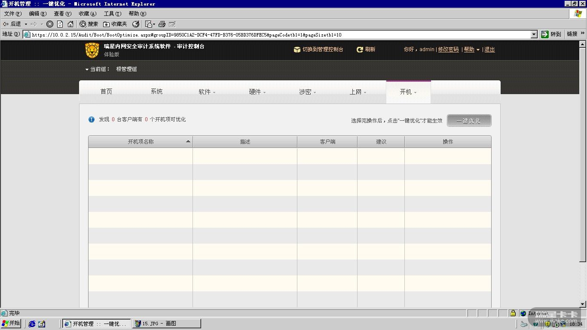Open the Back button history dropdown arrow

click(x=26, y=24)
